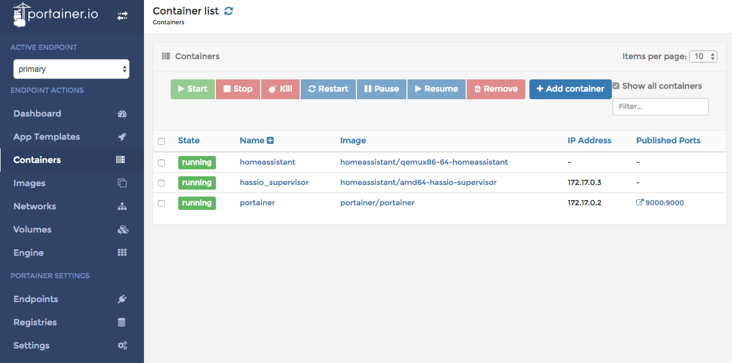Open the active endpoint dropdown showing primary
Viewport: 732px width, 363px height.
[x=71, y=69]
